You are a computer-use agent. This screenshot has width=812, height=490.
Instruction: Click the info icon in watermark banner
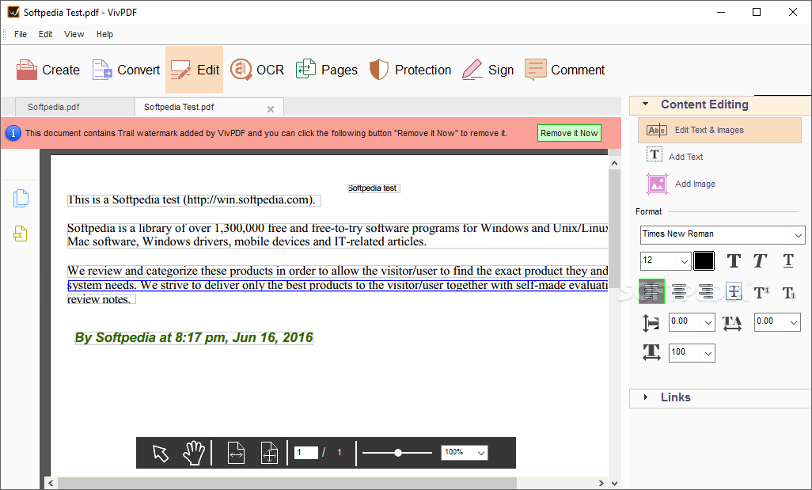point(13,133)
